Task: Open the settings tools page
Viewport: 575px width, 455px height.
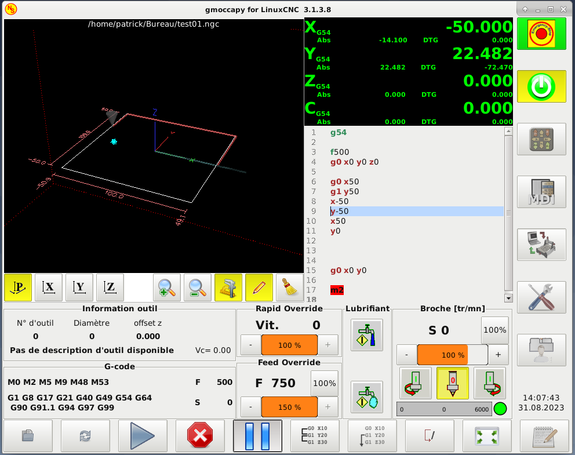Action: tap(541, 297)
